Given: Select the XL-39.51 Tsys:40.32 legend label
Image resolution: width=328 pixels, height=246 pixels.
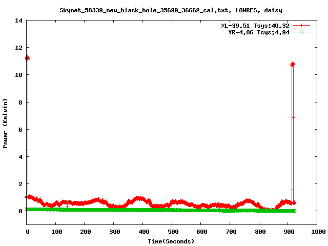Looking at the screenshot, I should (255, 26).
